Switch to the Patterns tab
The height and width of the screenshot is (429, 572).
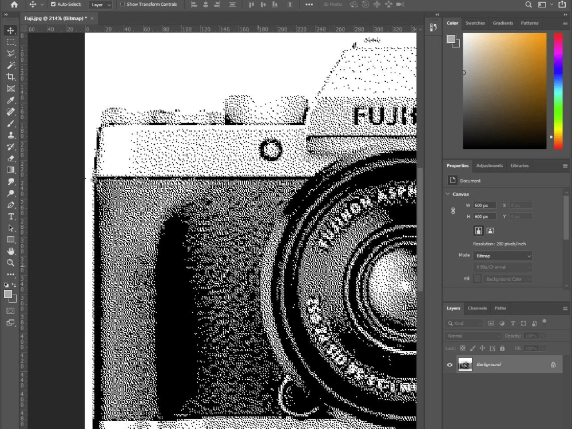[x=529, y=23]
